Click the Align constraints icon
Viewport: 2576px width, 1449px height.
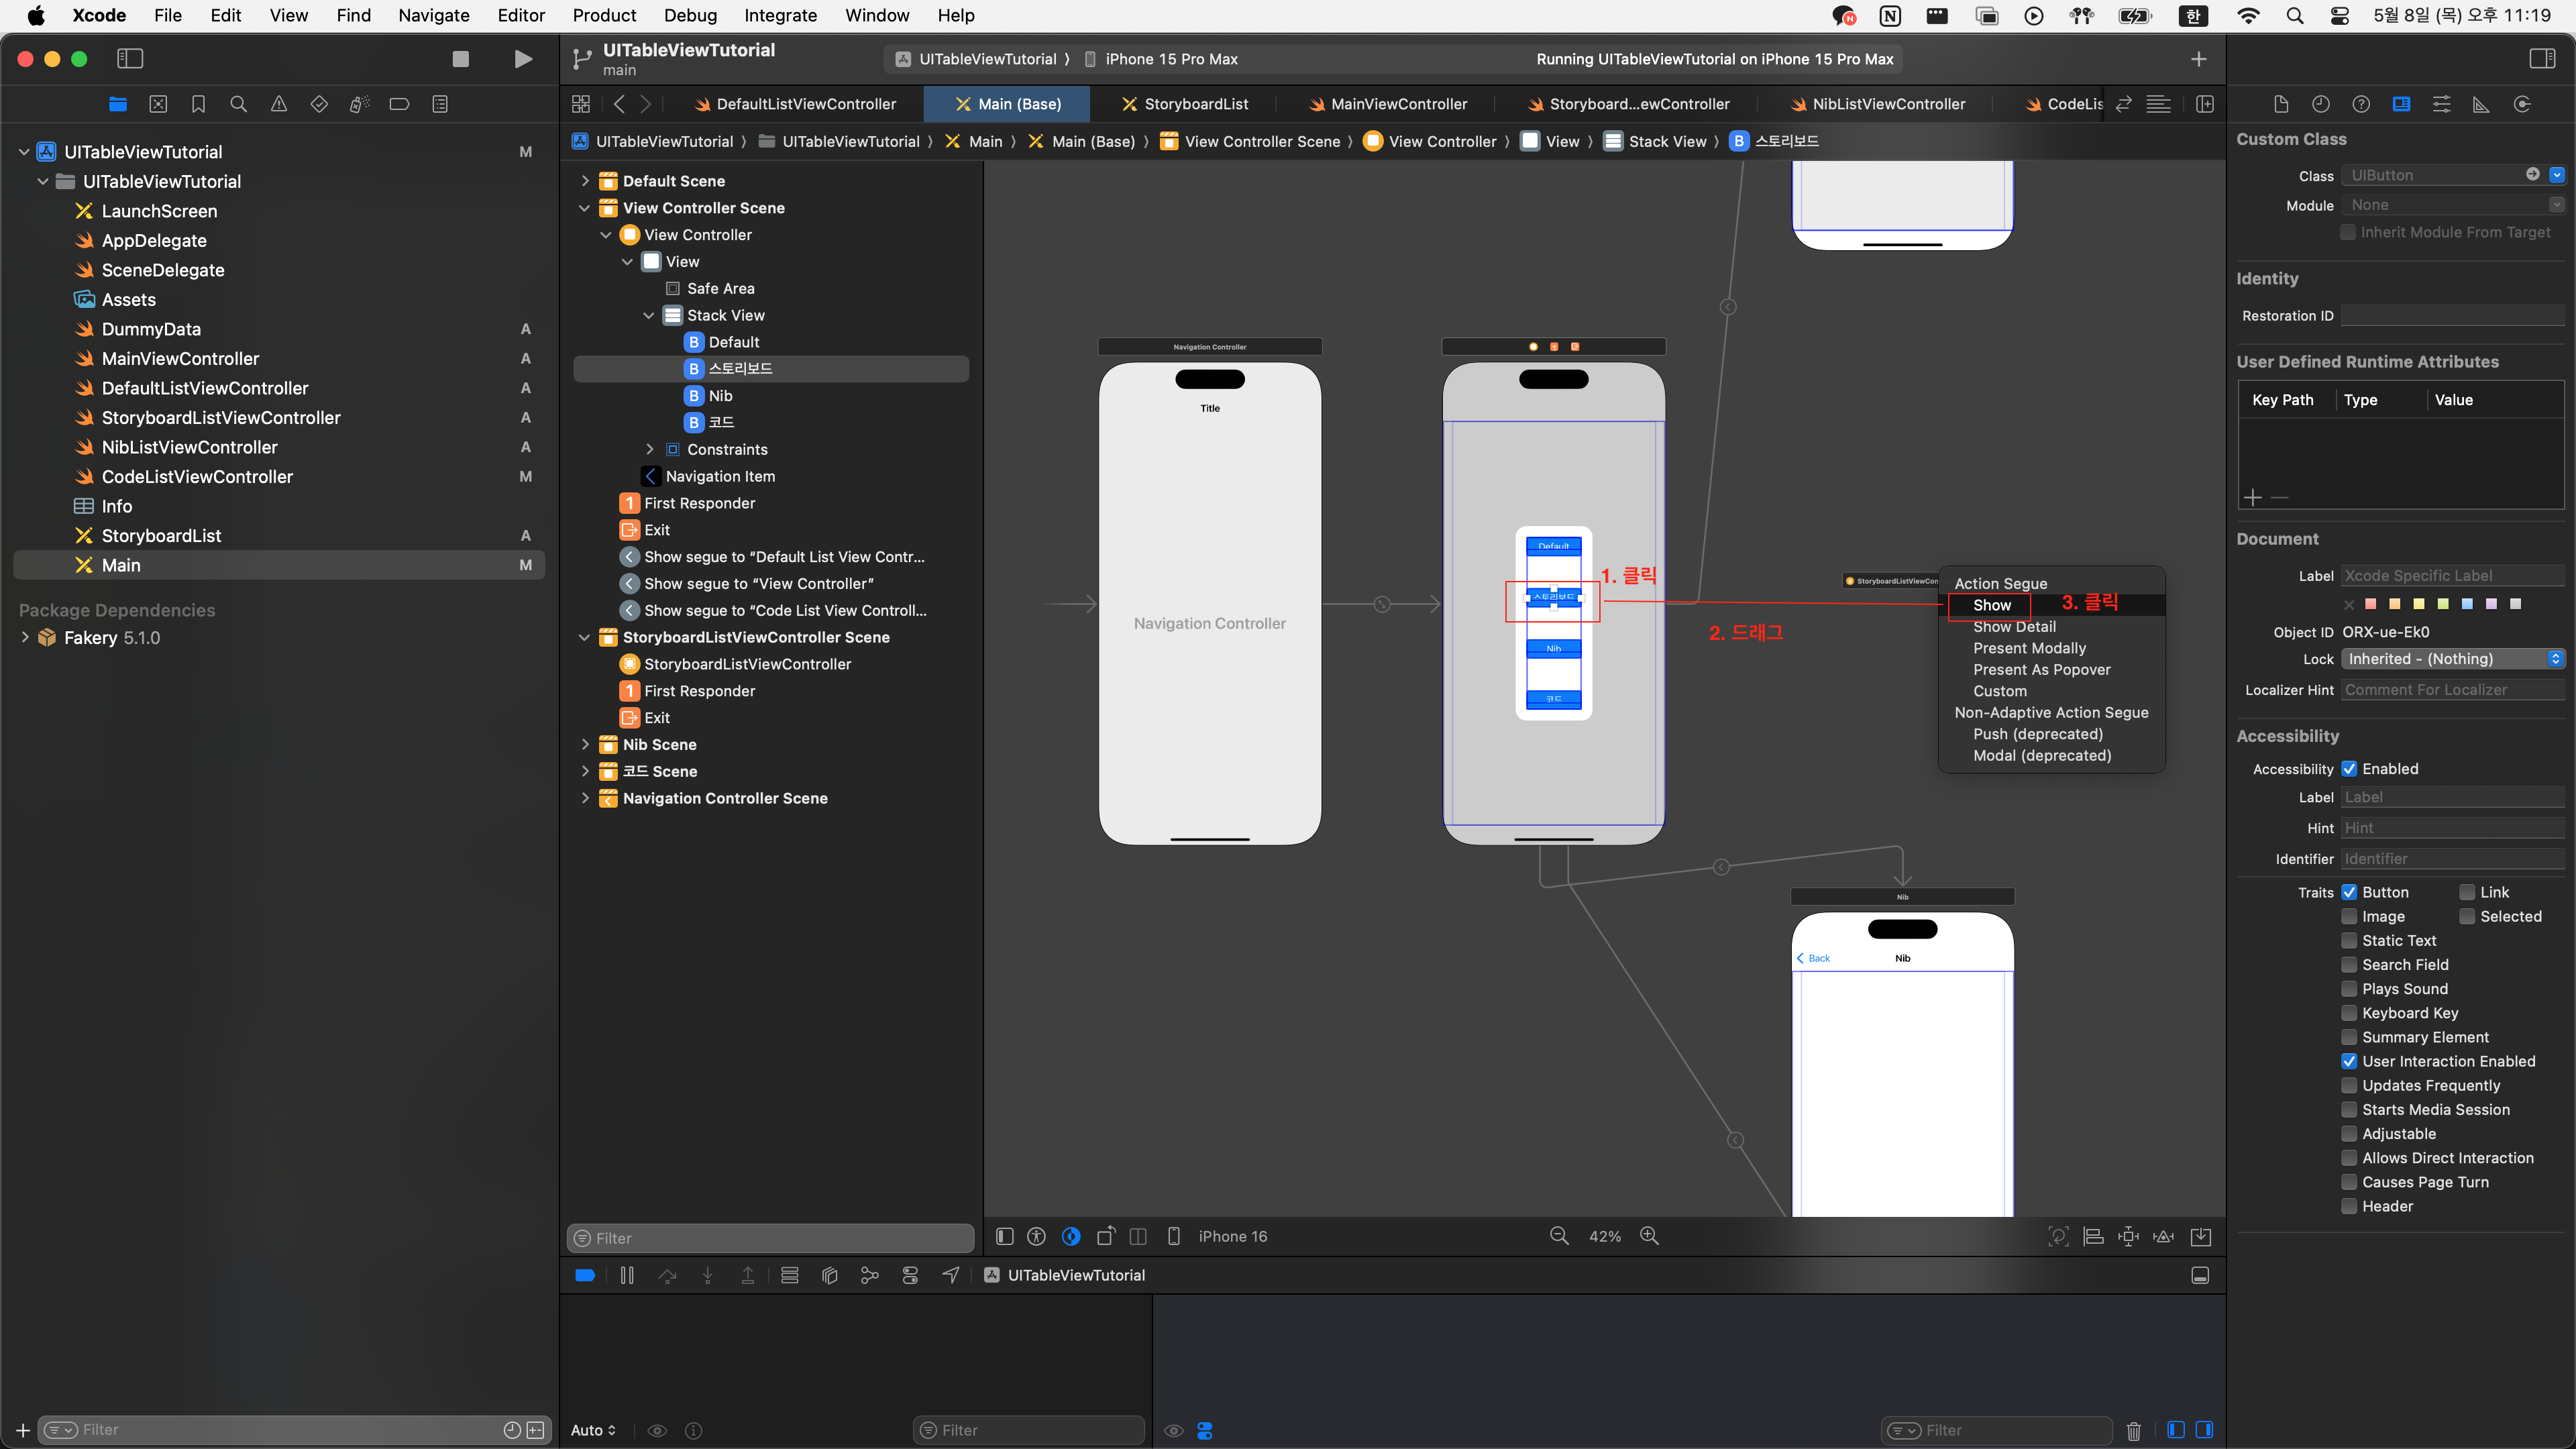pos(2093,1236)
